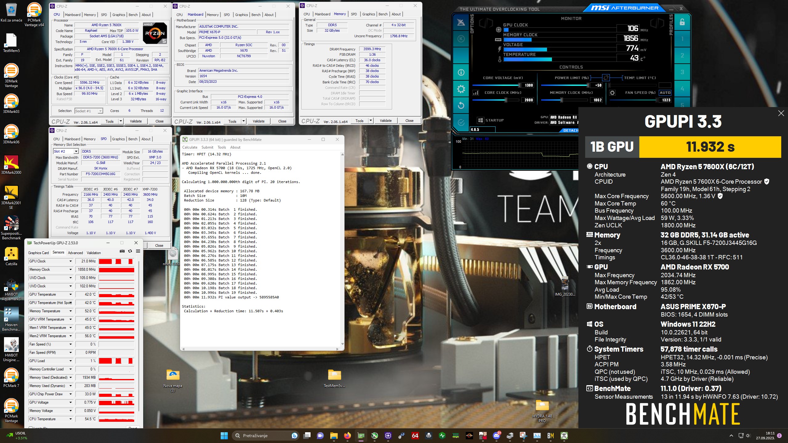This screenshot has width=788, height=443.
Task: Switch to Bench tab in CPU-Z Memory window
Action: tap(383, 14)
